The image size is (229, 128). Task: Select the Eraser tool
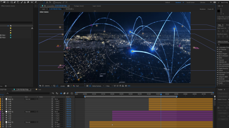pos(28,2)
